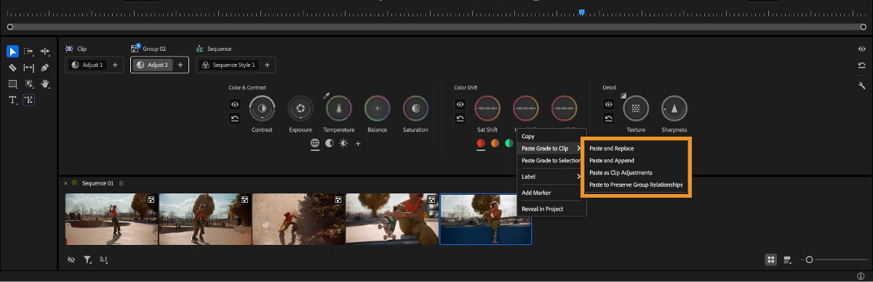Screen dimensions: 873x282
Task: Expand the Label submenu
Action: (551, 177)
